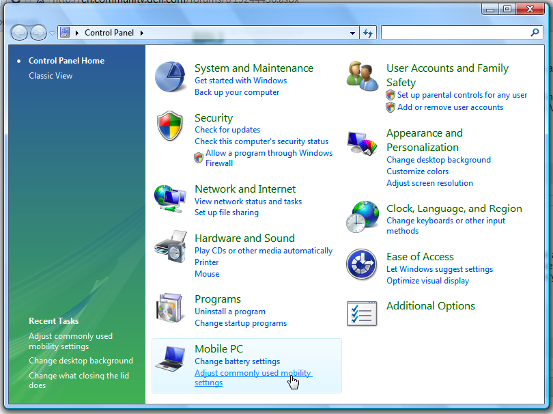Click the shield icon beside parental controls link
Screen dimensions: 553x414
391,95
